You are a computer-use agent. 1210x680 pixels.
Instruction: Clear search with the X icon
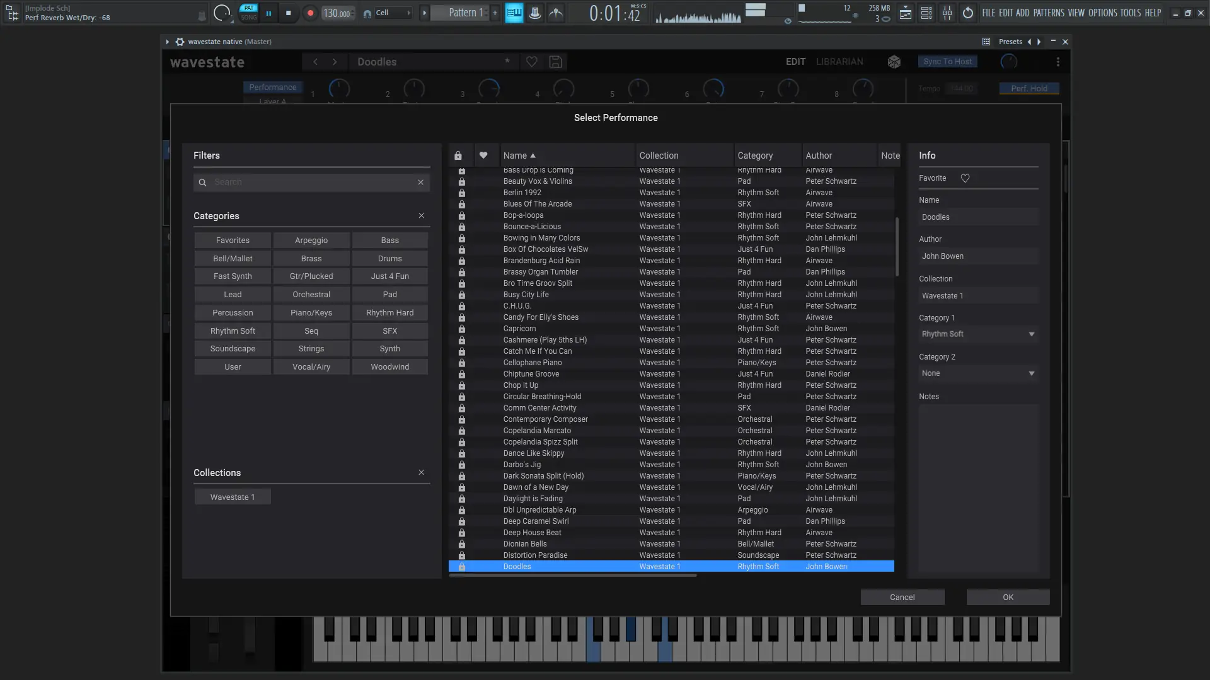pyautogui.click(x=420, y=183)
